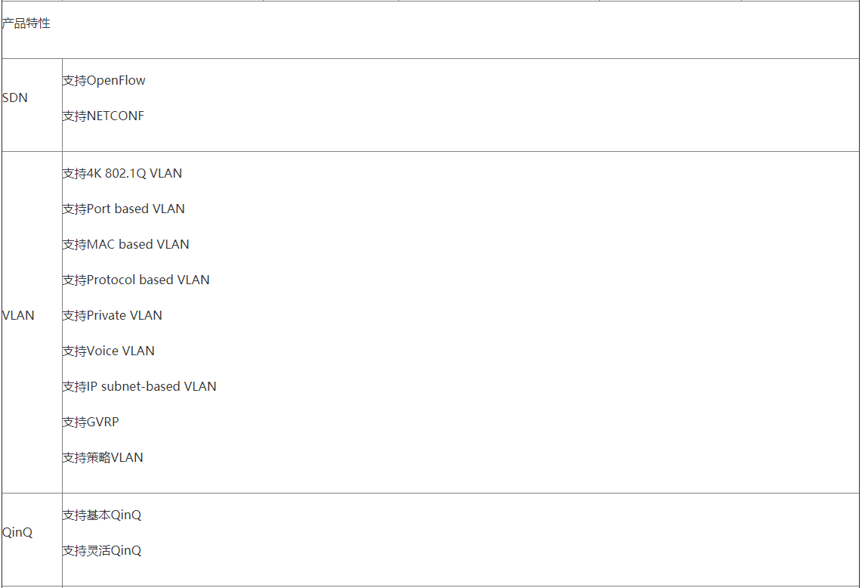
Task: Select the VLAN category label
Action: click(x=18, y=315)
